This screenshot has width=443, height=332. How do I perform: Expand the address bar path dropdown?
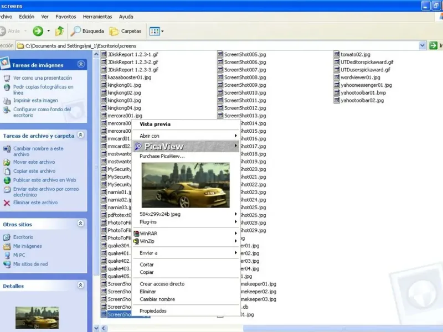(423, 46)
